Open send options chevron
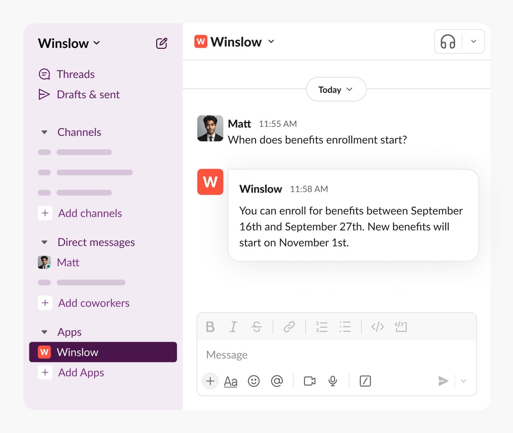The height and width of the screenshot is (433, 513). pos(463,381)
